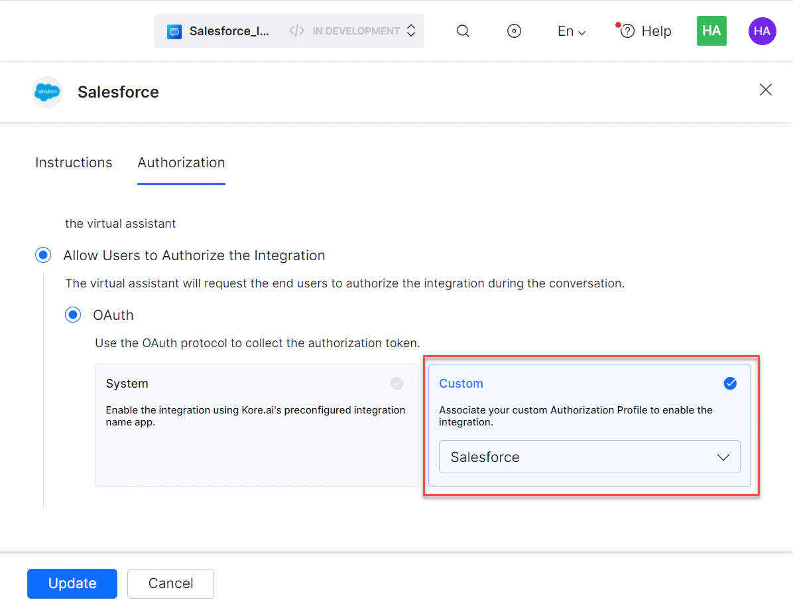Screen dimensions: 793x606
Task: Open the search icon in the top bar
Action: pyautogui.click(x=462, y=31)
